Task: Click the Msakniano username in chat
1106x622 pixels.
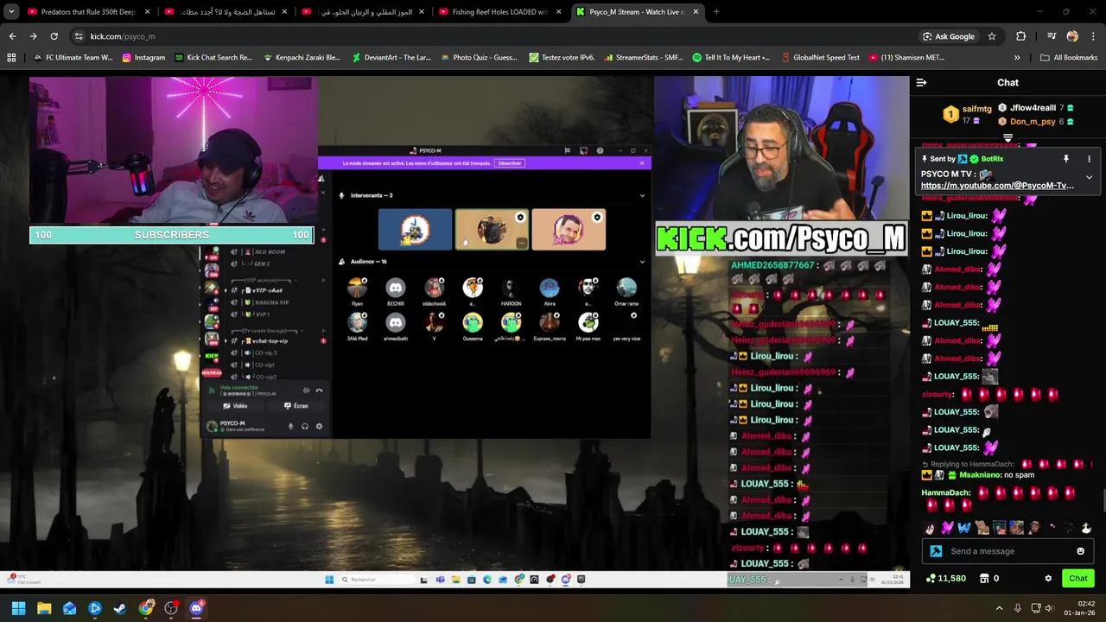Action: (980, 475)
